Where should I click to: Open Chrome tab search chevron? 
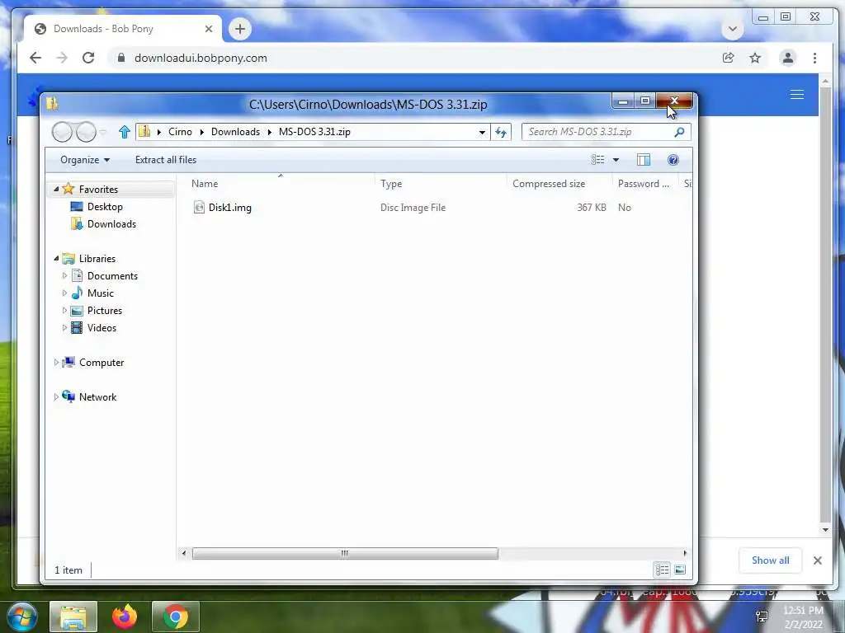733,29
